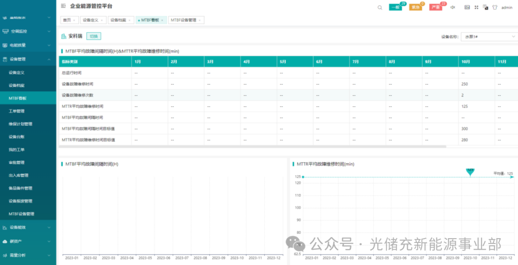Open the 设备名称 dropdown showing 水泵1#
The height and width of the screenshot is (265, 518).
490,36
